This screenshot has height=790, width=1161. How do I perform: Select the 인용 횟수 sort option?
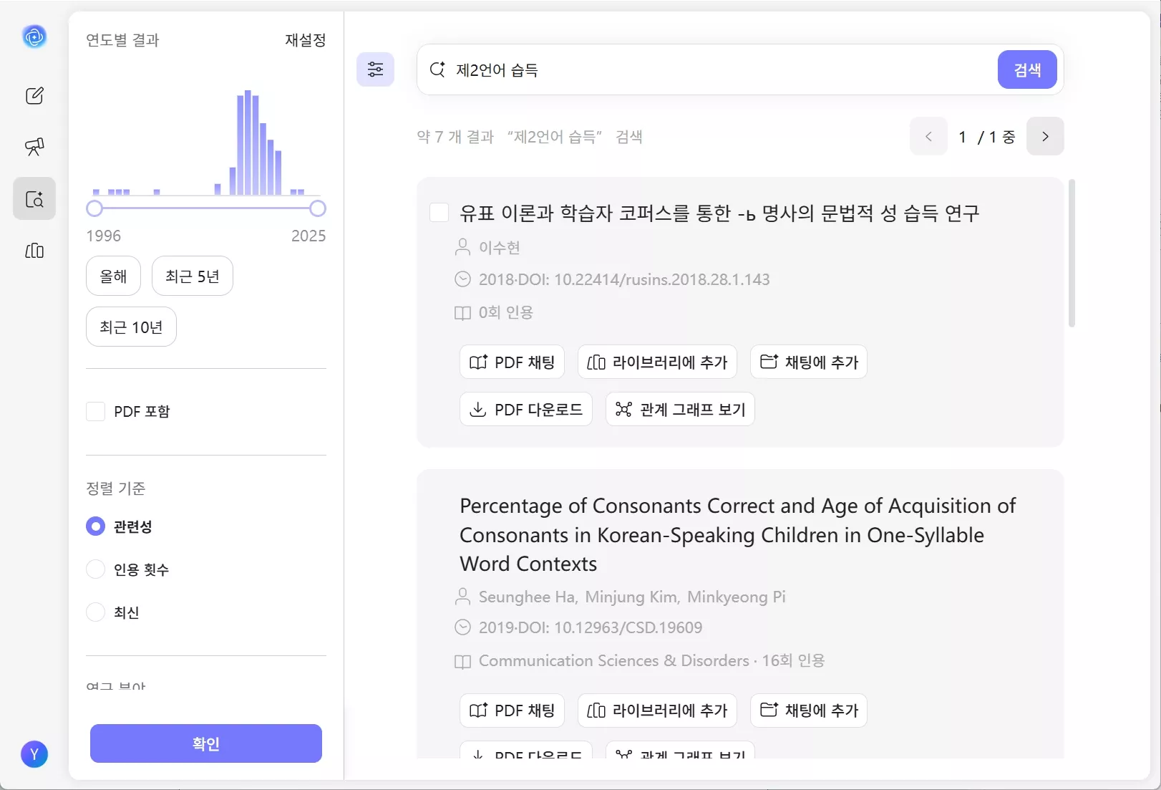(x=95, y=569)
